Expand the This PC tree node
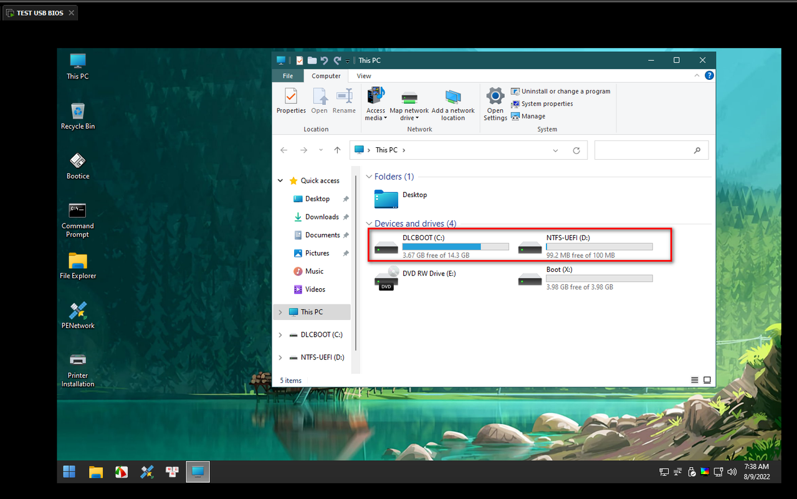This screenshot has width=797, height=499. [280, 312]
